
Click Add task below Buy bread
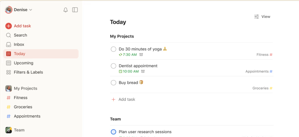pyautogui.click(x=127, y=99)
